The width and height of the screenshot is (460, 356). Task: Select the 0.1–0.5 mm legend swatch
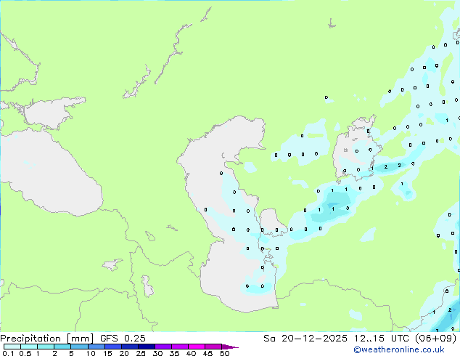12,347
